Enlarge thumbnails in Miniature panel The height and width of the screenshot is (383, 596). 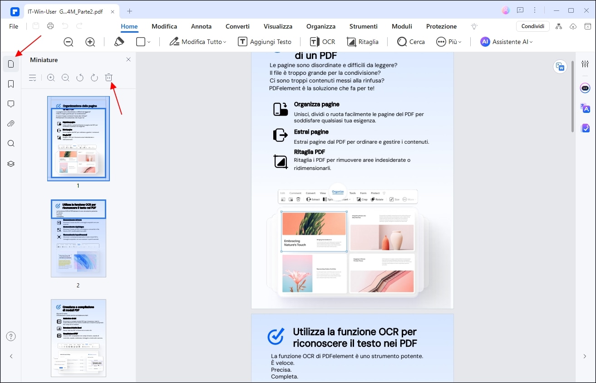point(51,78)
